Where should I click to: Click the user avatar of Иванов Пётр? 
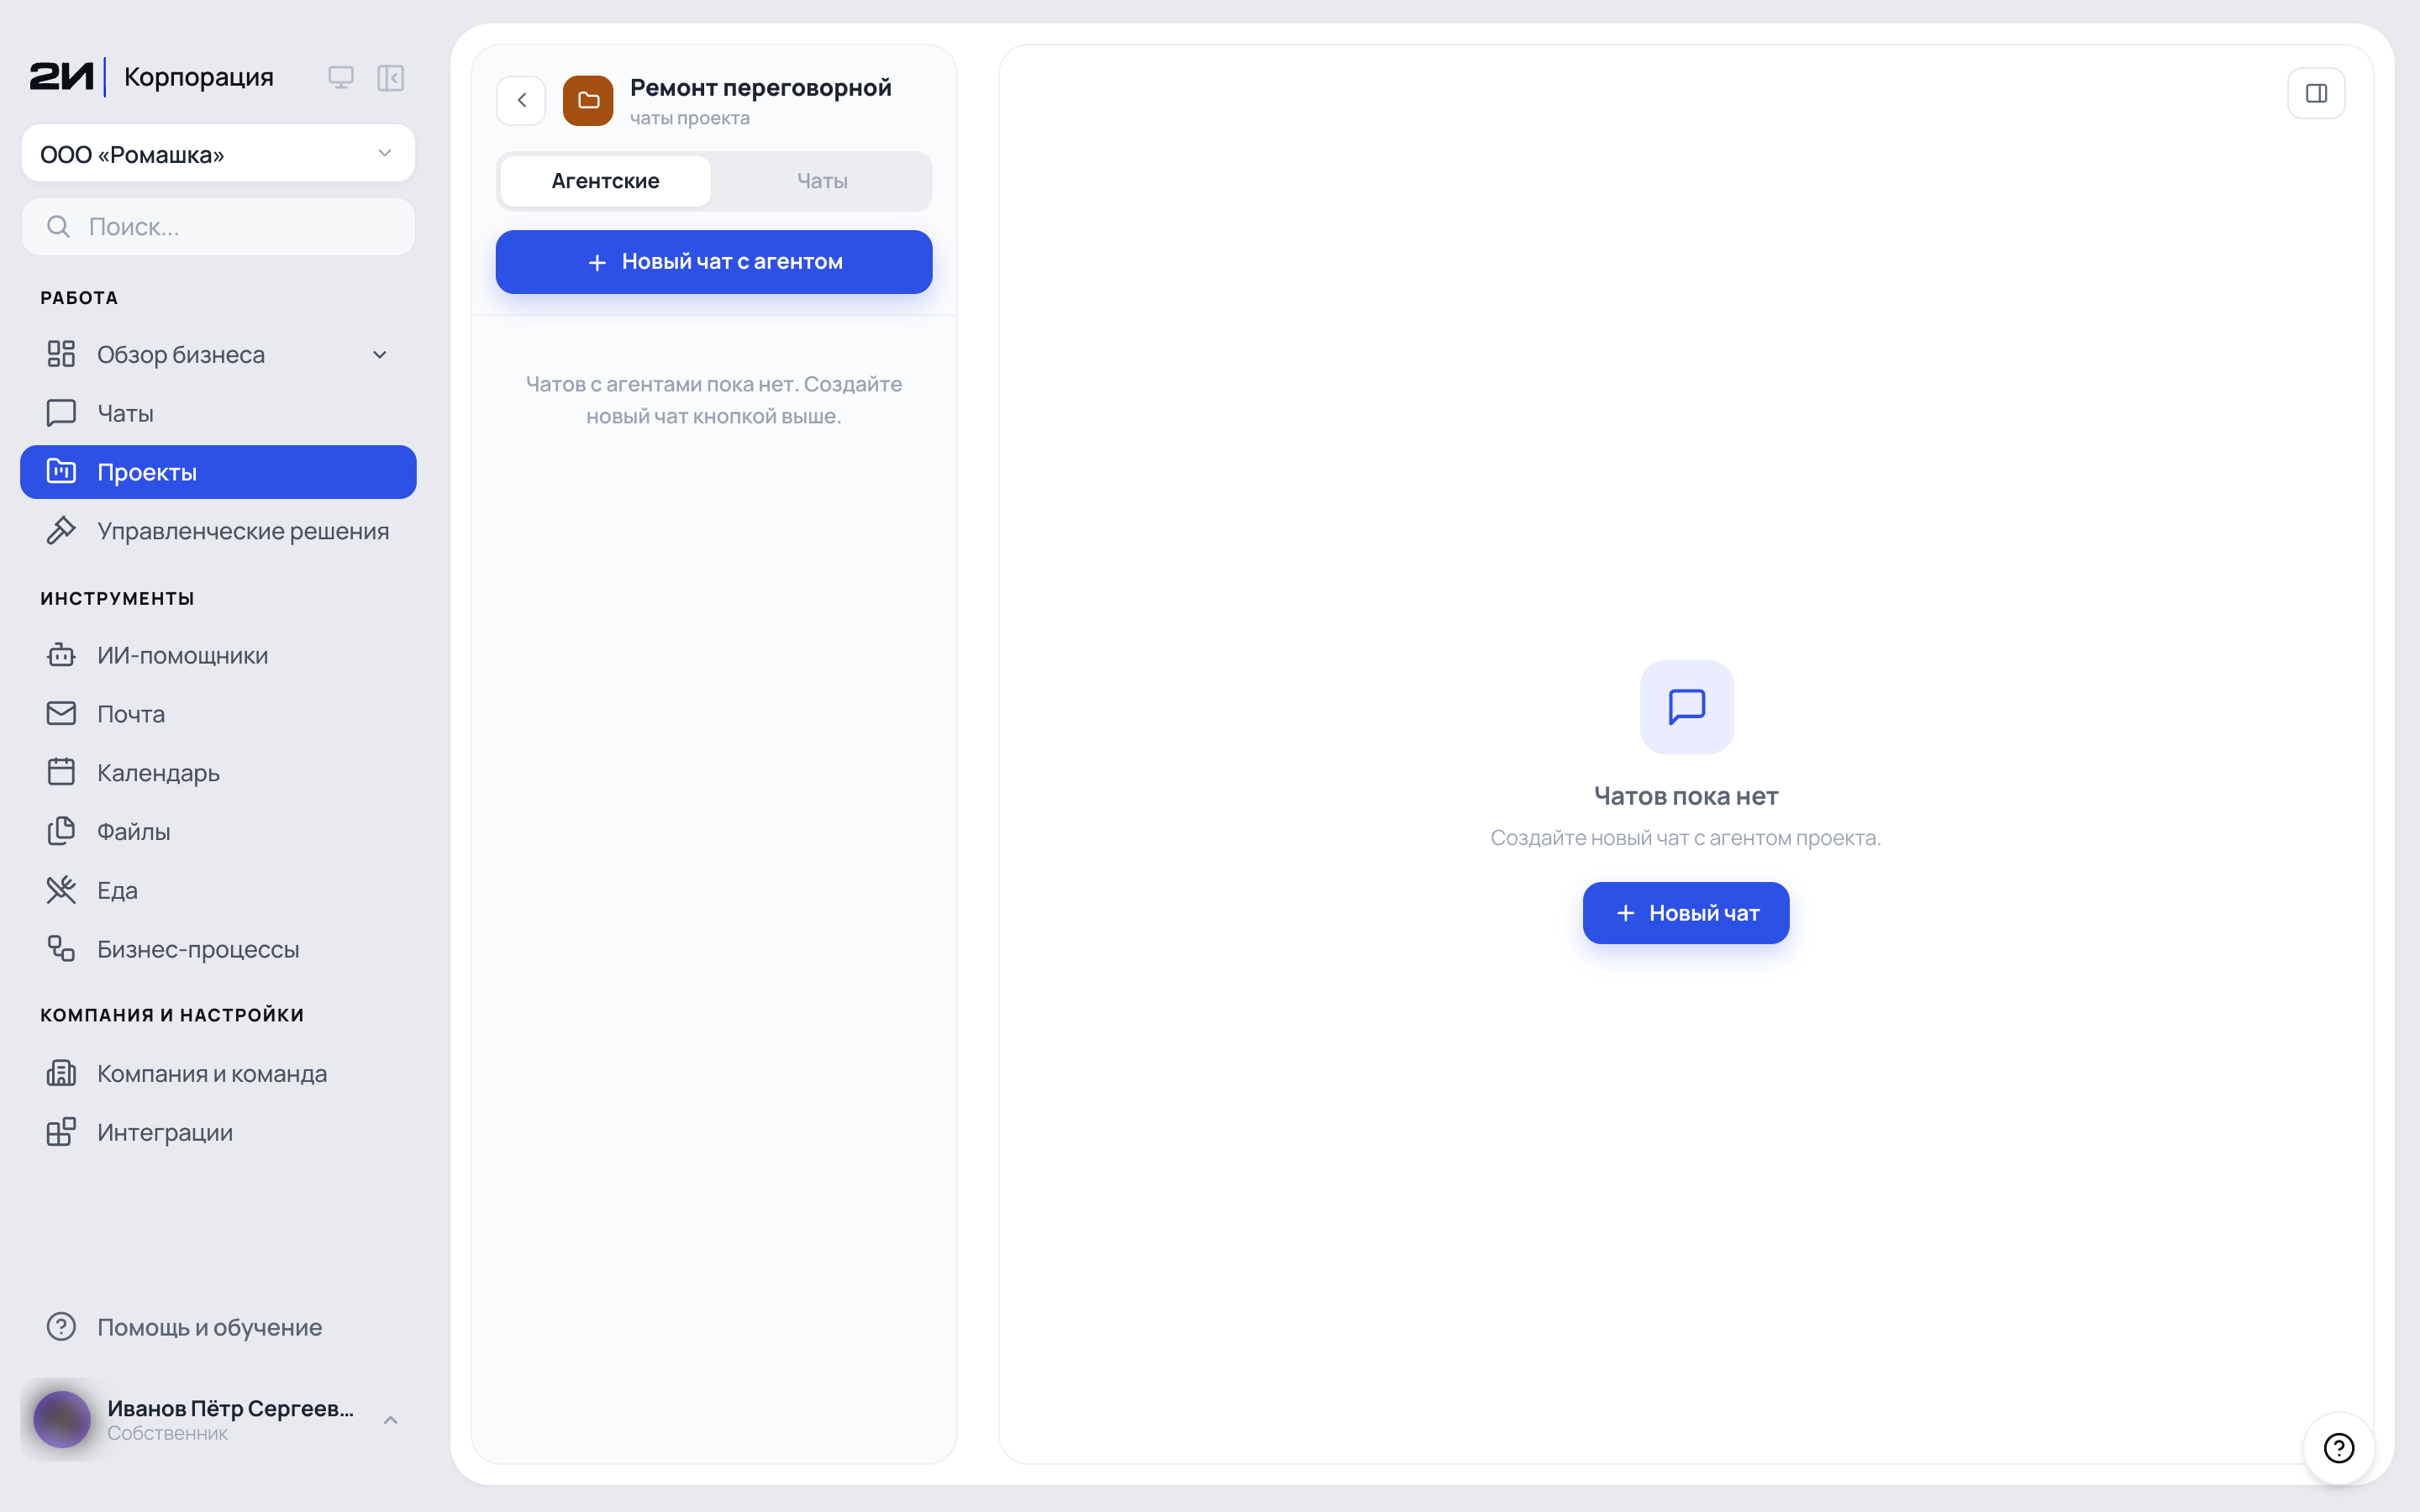(62, 1419)
